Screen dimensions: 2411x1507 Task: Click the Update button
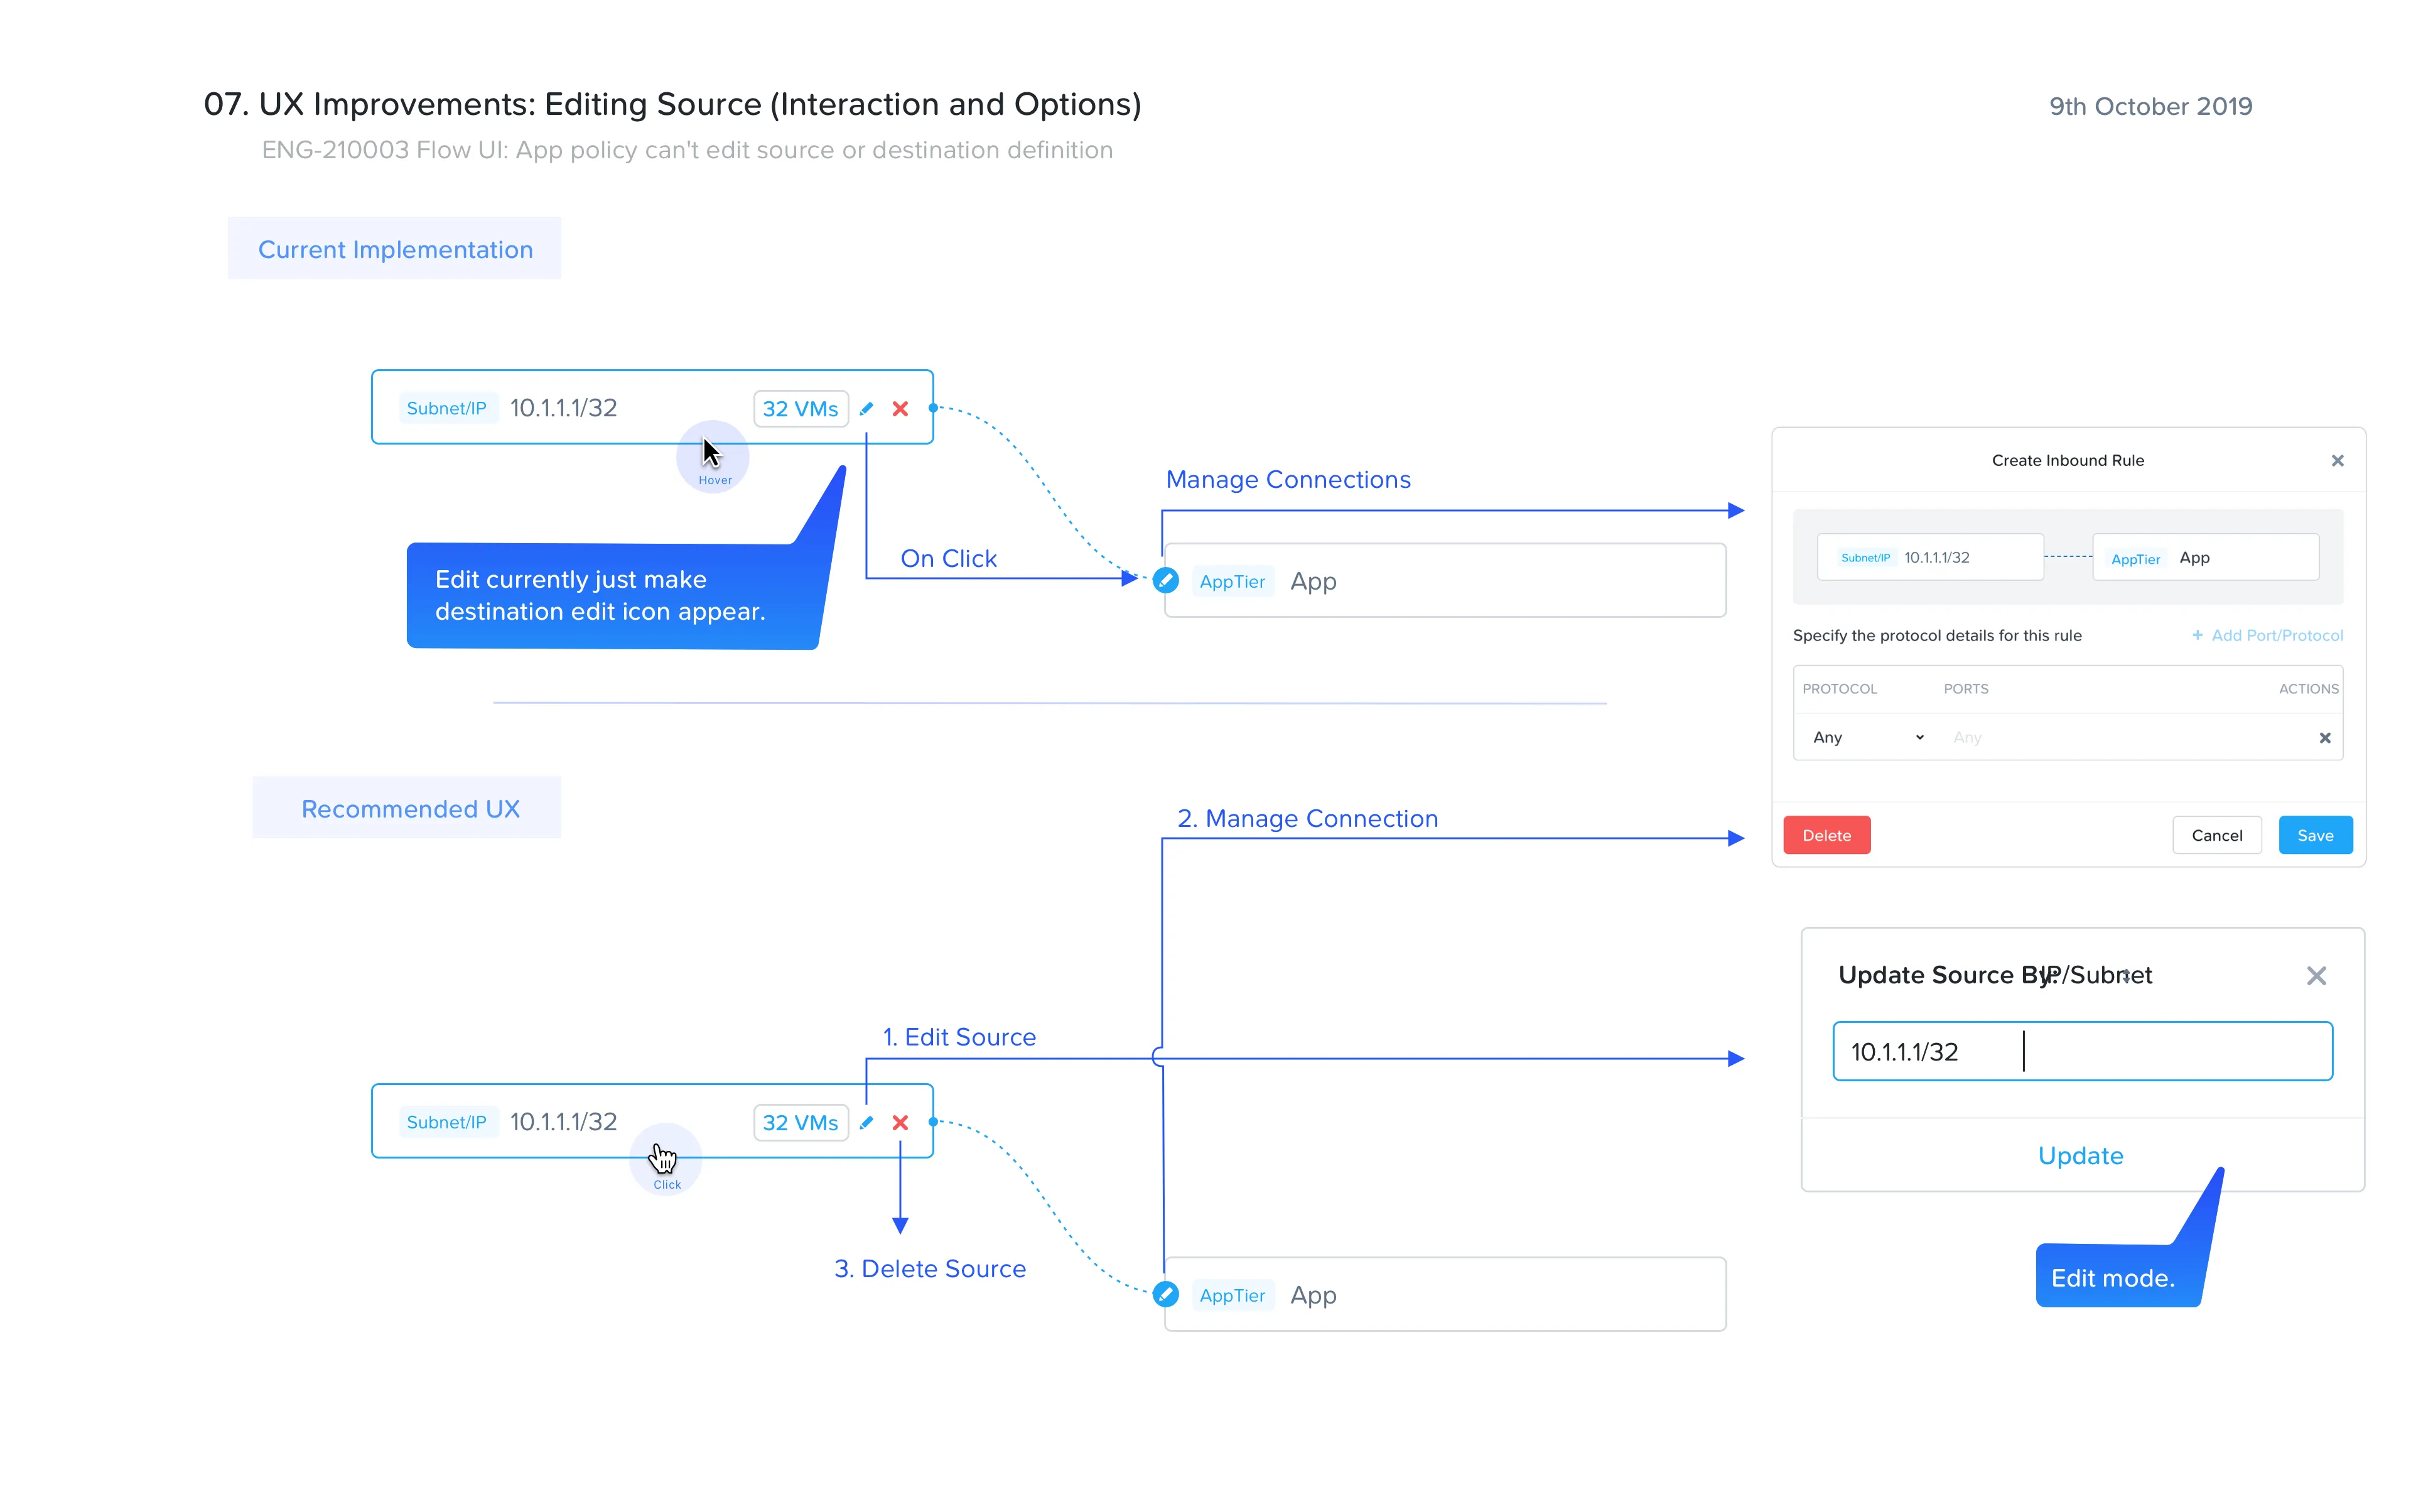pyautogui.click(x=2080, y=1155)
